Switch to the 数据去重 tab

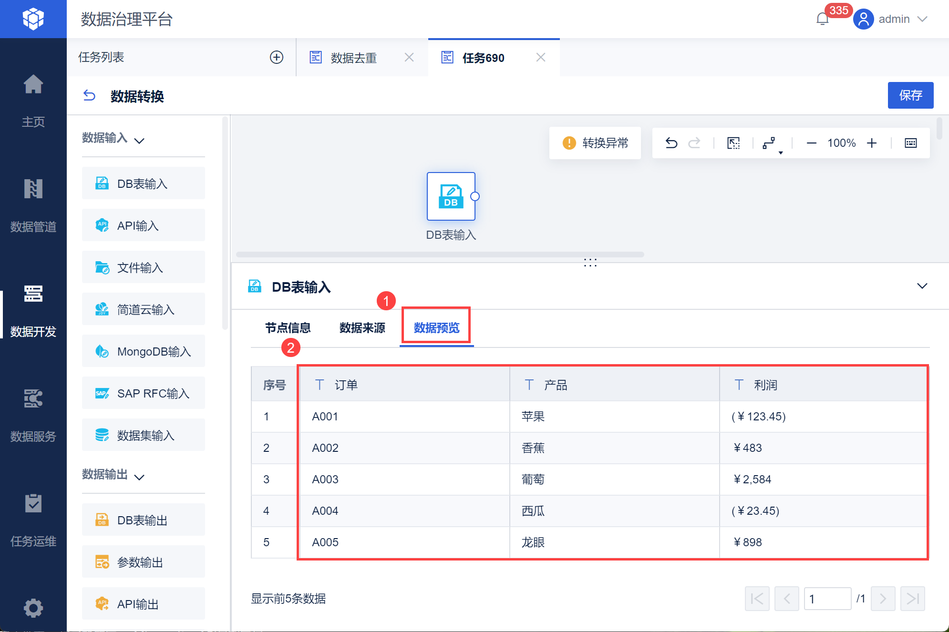[353, 58]
